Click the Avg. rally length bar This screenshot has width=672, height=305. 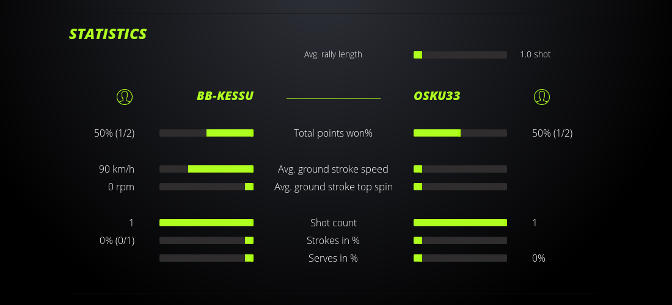point(460,55)
